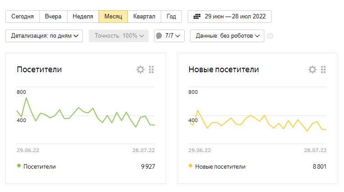Open settings gear on Посетители widget
Image resolution: width=344 pixels, height=192 pixels.
140,70
